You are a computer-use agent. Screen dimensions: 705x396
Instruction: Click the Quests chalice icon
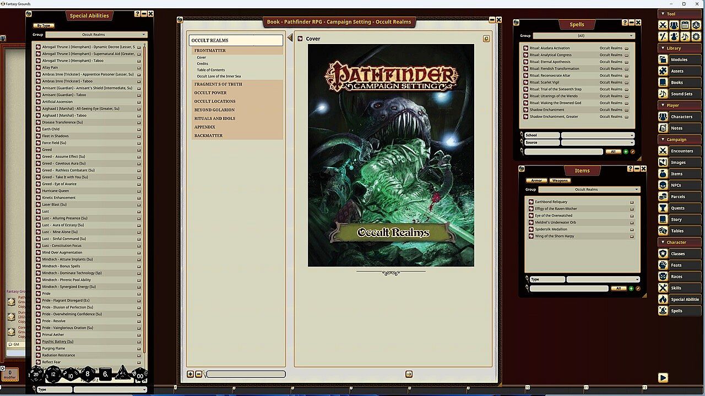tap(663, 208)
